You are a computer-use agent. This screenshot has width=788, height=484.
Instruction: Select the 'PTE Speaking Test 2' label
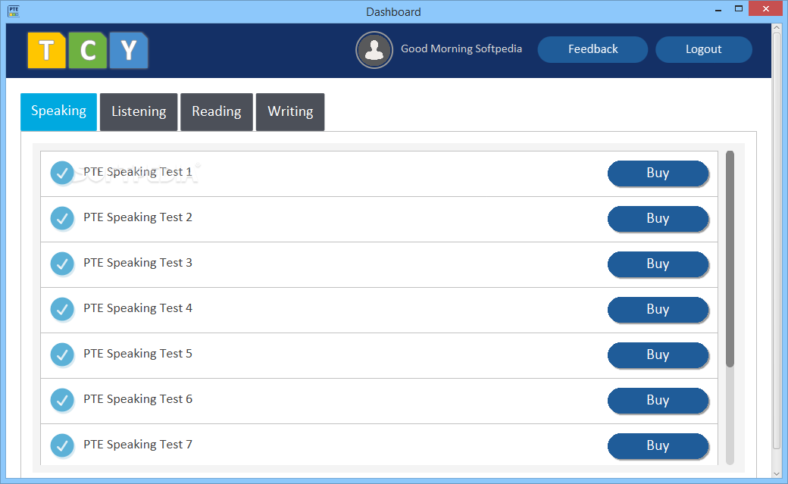[138, 217]
